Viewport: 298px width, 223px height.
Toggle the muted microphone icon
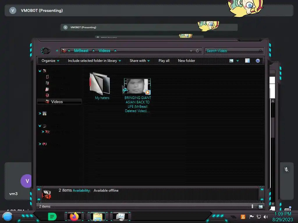tap(286, 170)
